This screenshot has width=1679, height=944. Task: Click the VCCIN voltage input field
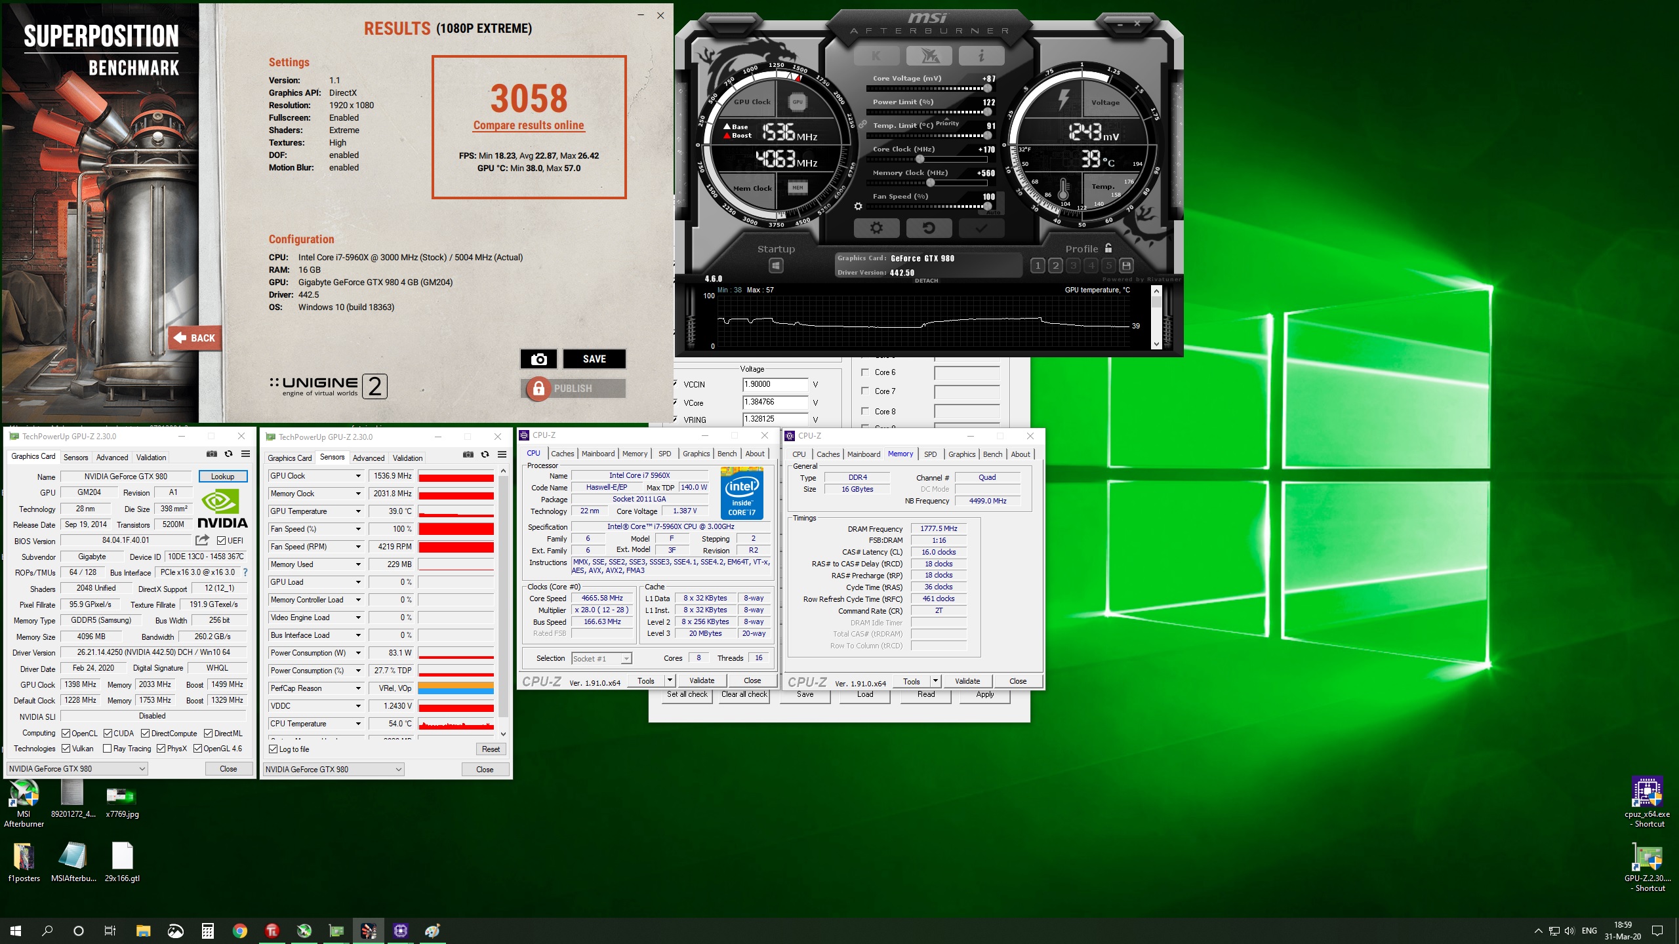[x=775, y=385]
